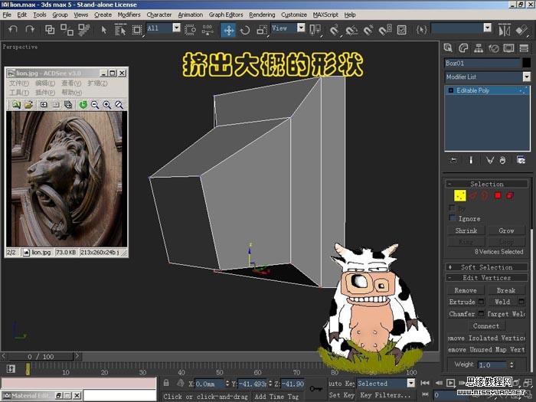Activate the Select and Scale tool
This screenshot has width=536, height=402.
[262, 30]
